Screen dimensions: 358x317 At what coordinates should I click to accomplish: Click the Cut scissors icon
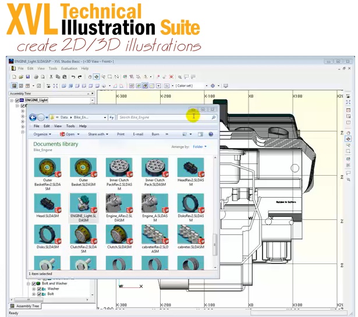[51, 77]
